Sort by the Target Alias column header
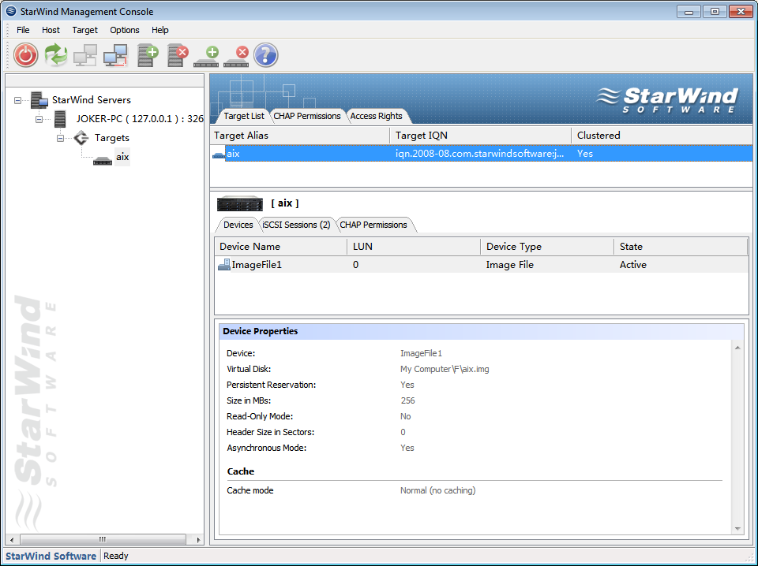The width and height of the screenshot is (758, 566). coord(300,136)
